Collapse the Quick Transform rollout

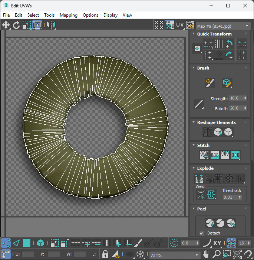[x=194, y=34]
